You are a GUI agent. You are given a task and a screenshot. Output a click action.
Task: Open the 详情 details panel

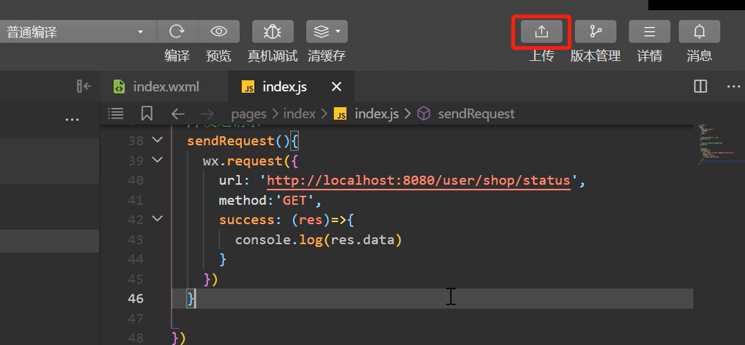[649, 31]
